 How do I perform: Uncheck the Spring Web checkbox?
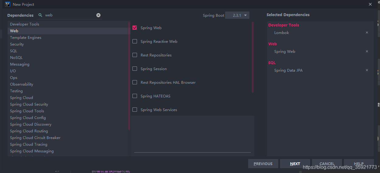[135, 28]
